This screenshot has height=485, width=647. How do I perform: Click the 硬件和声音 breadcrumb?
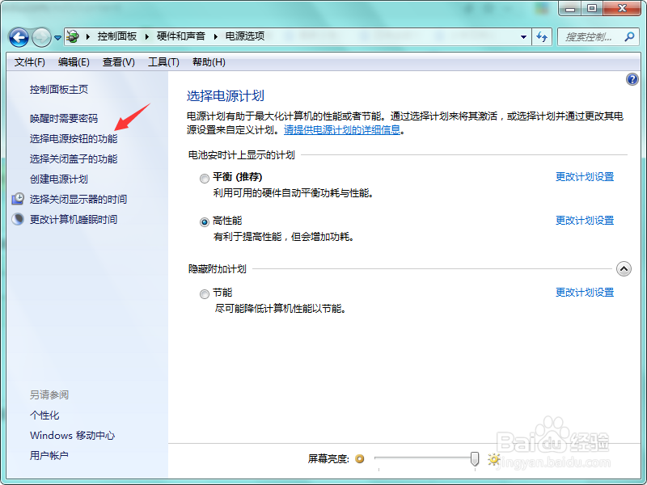click(180, 36)
